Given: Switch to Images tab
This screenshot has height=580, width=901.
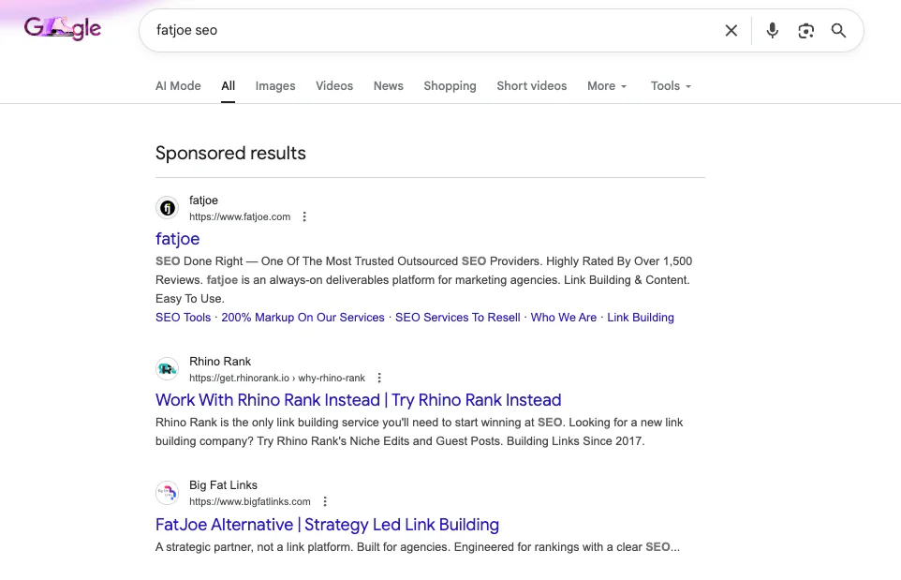Looking at the screenshot, I should (275, 85).
